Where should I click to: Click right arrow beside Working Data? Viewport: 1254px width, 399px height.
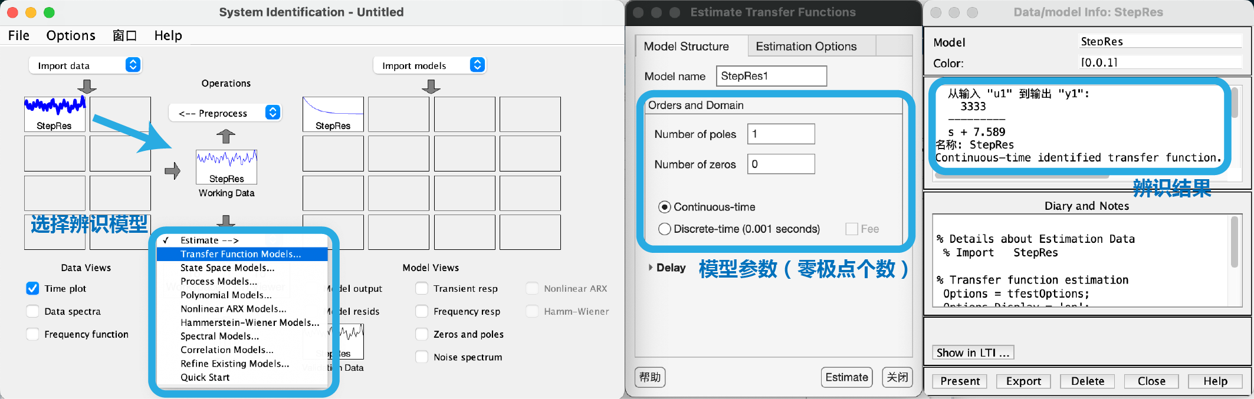click(x=173, y=171)
